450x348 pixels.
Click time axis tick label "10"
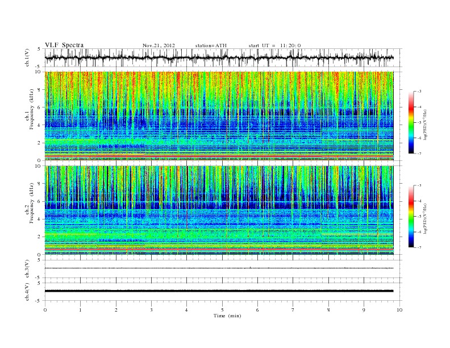(399, 310)
